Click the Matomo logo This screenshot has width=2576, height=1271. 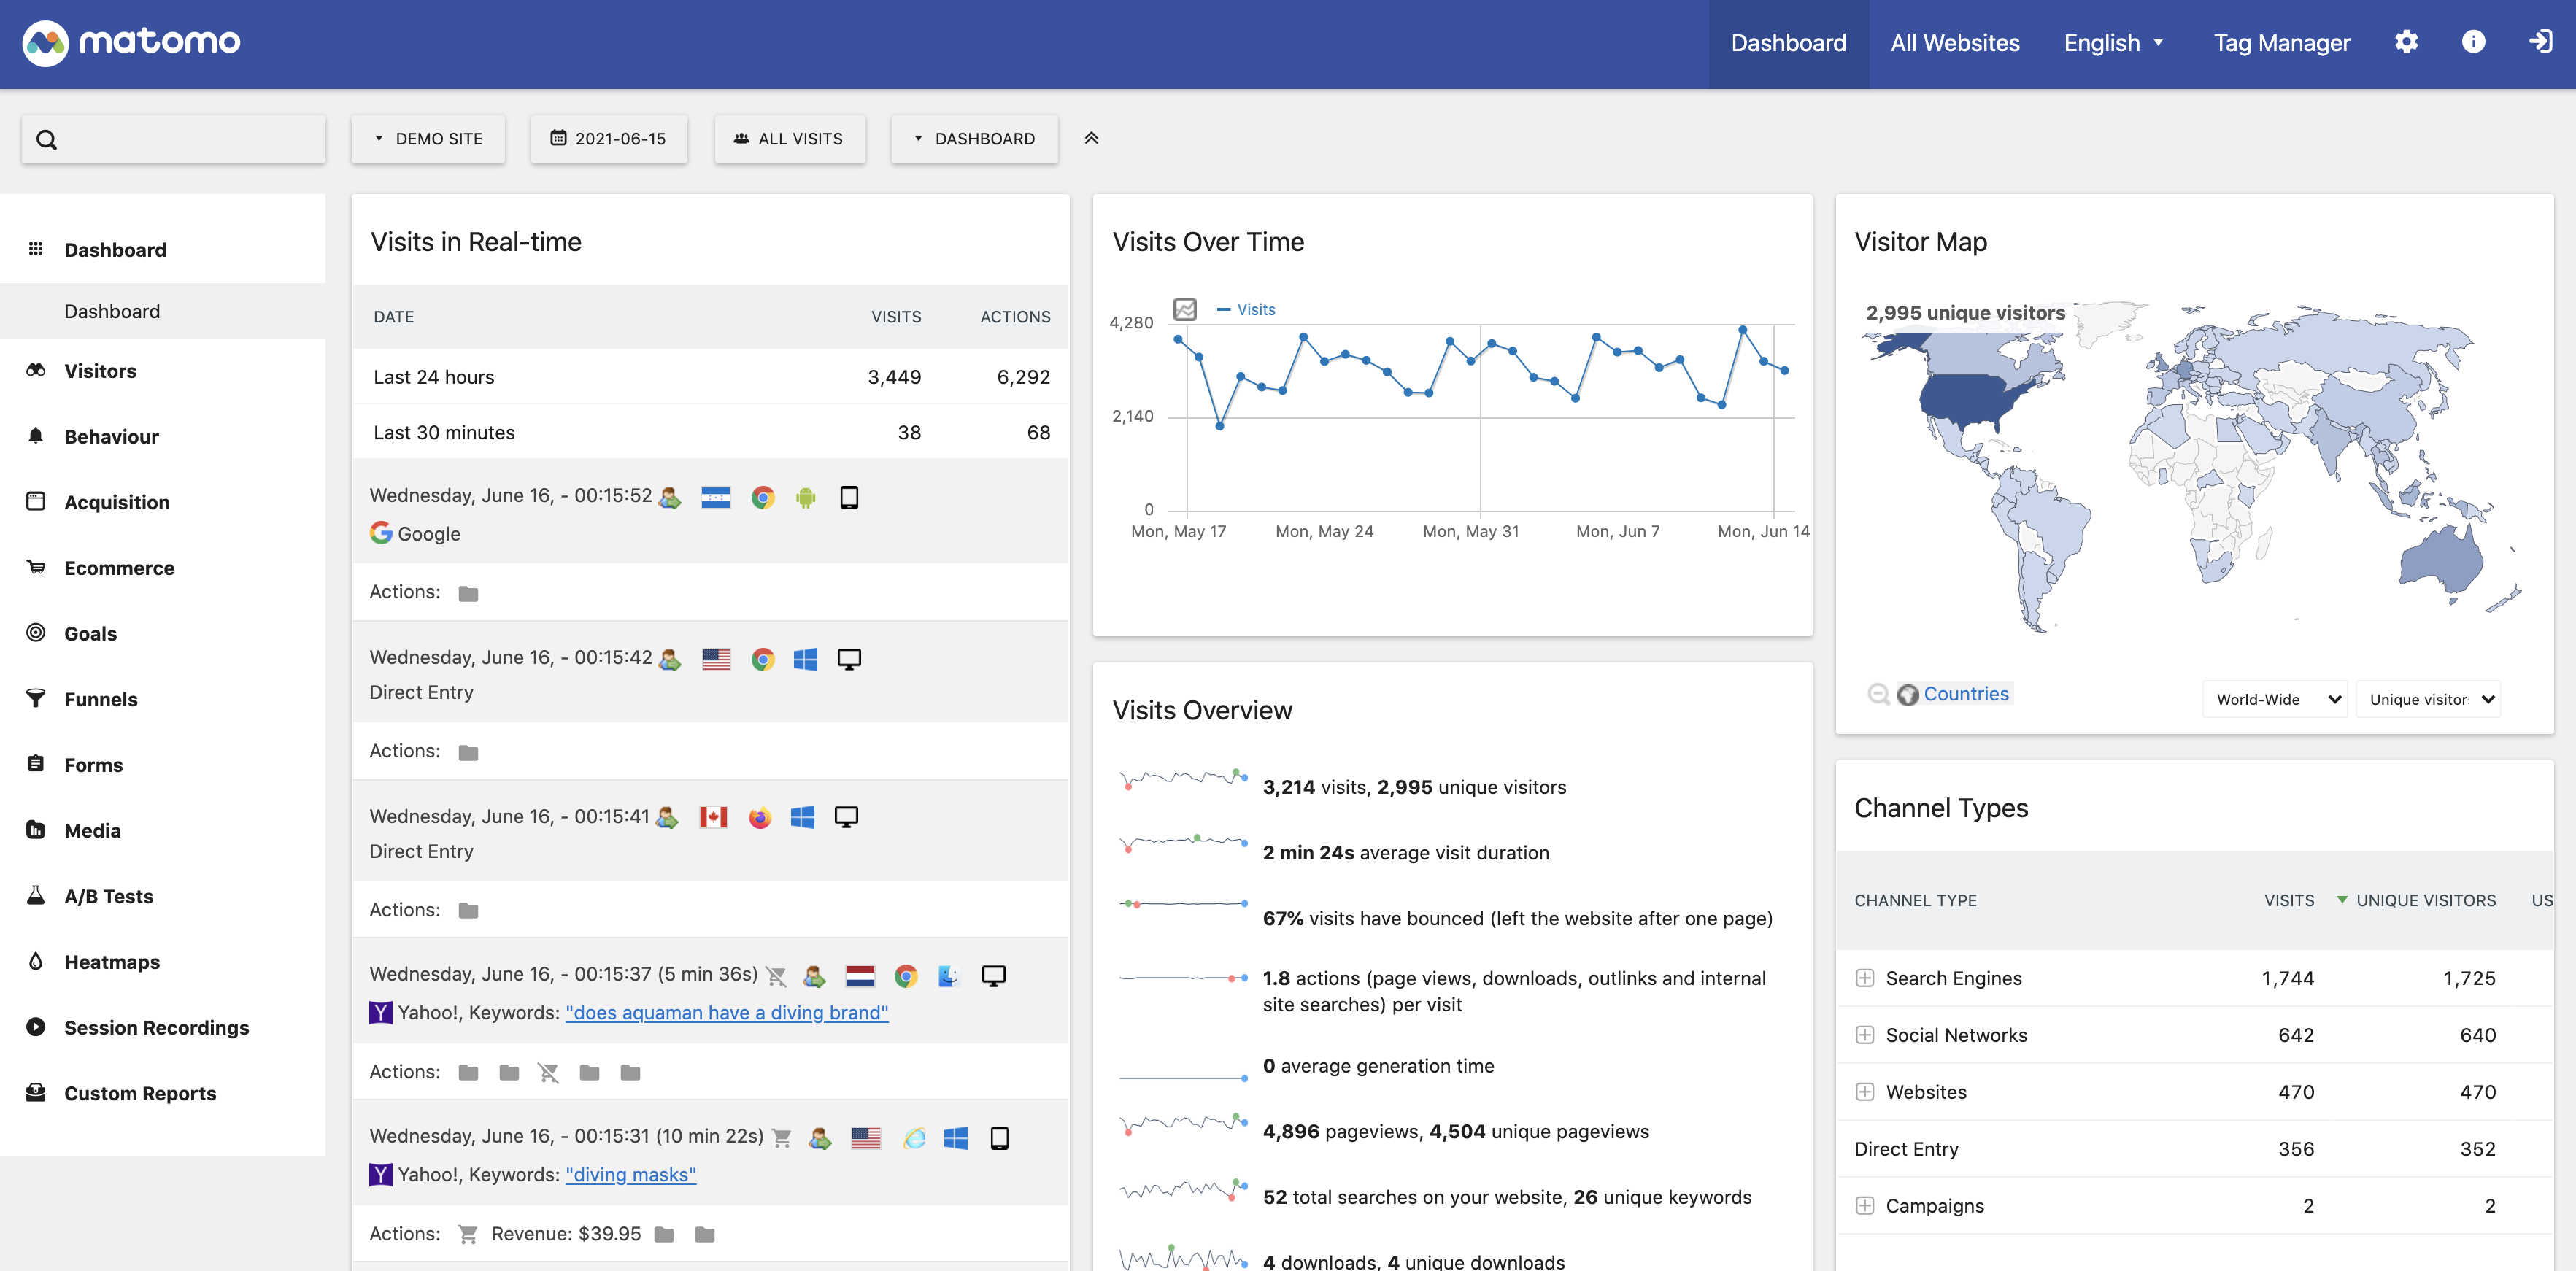click(x=131, y=42)
